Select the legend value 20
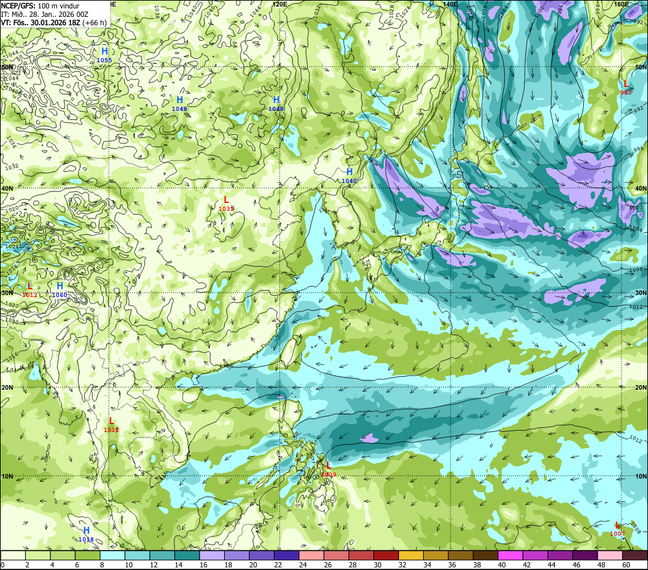Viewport: 648px width, 570px height. click(x=253, y=565)
